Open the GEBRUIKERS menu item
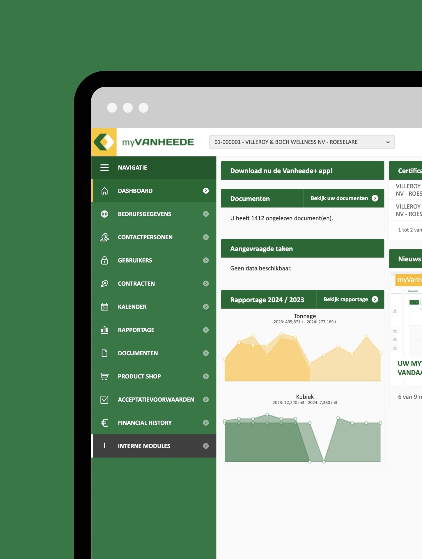The image size is (422, 559). pyautogui.click(x=154, y=260)
